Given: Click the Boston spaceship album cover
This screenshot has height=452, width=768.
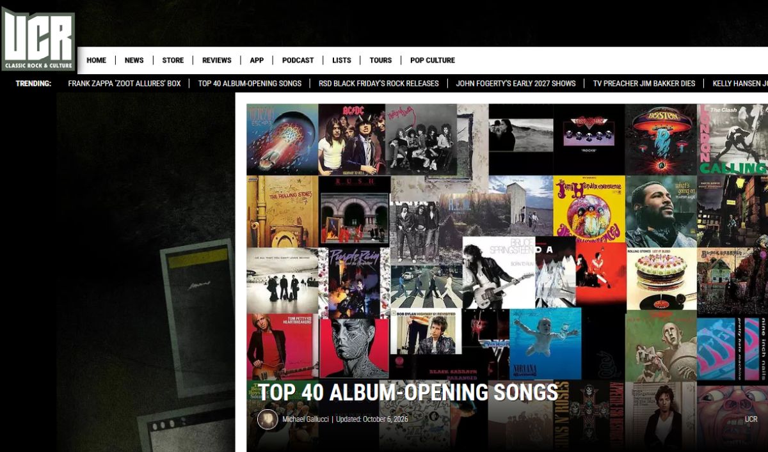Looking at the screenshot, I should (x=660, y=139).
